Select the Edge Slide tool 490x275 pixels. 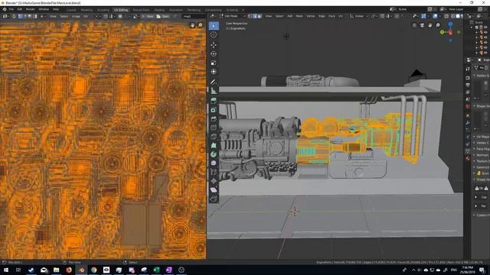point(214,172)
